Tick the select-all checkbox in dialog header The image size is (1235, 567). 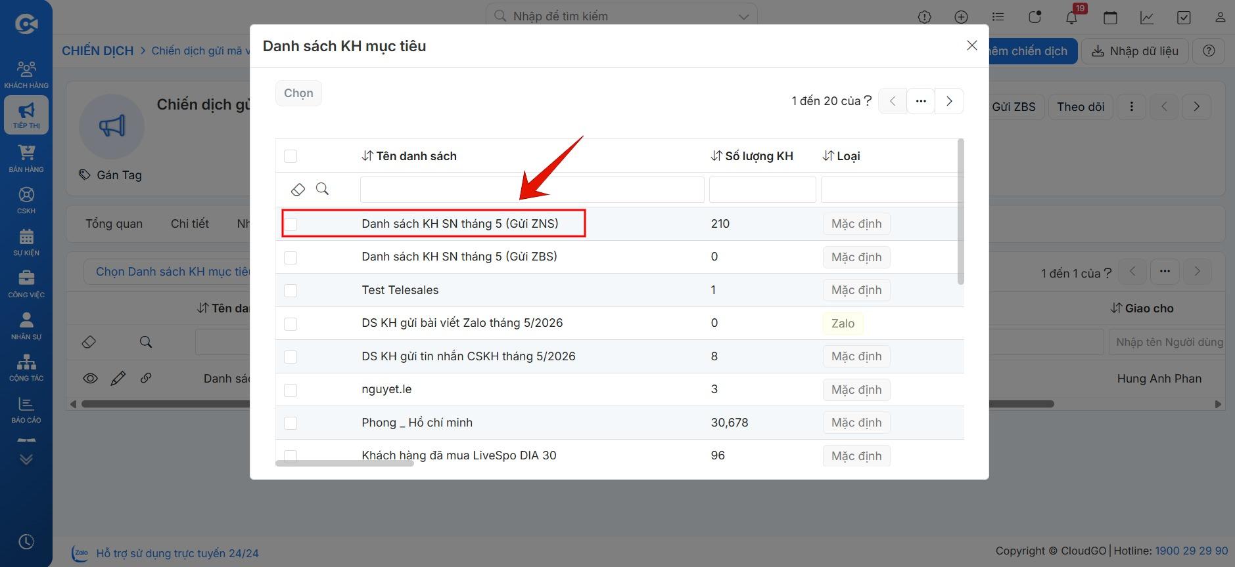[x=291, y=156]
